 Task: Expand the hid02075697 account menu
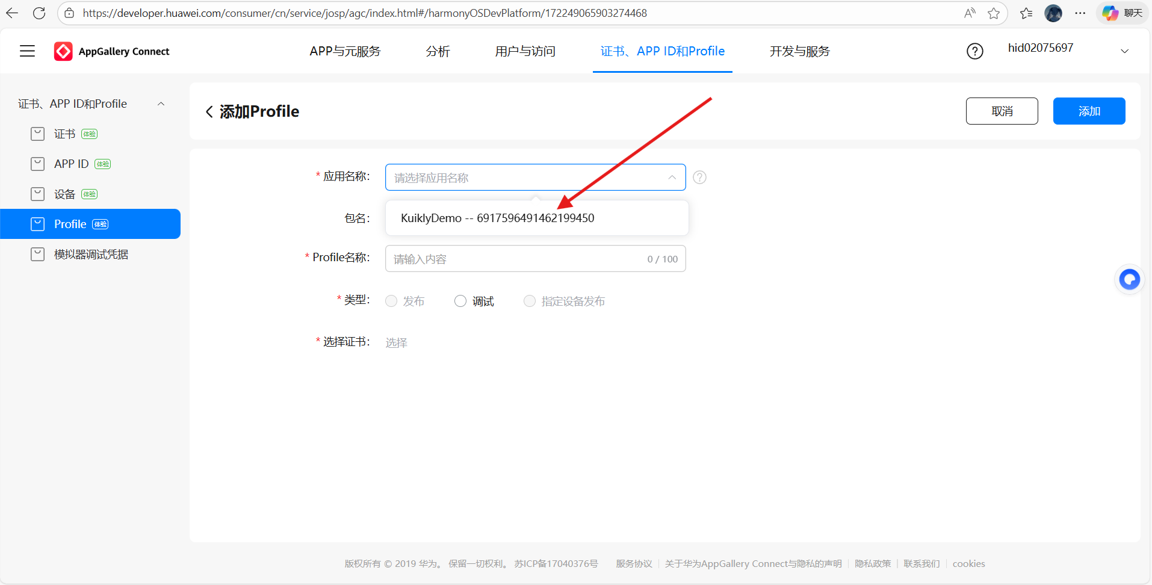(1124, 51)
